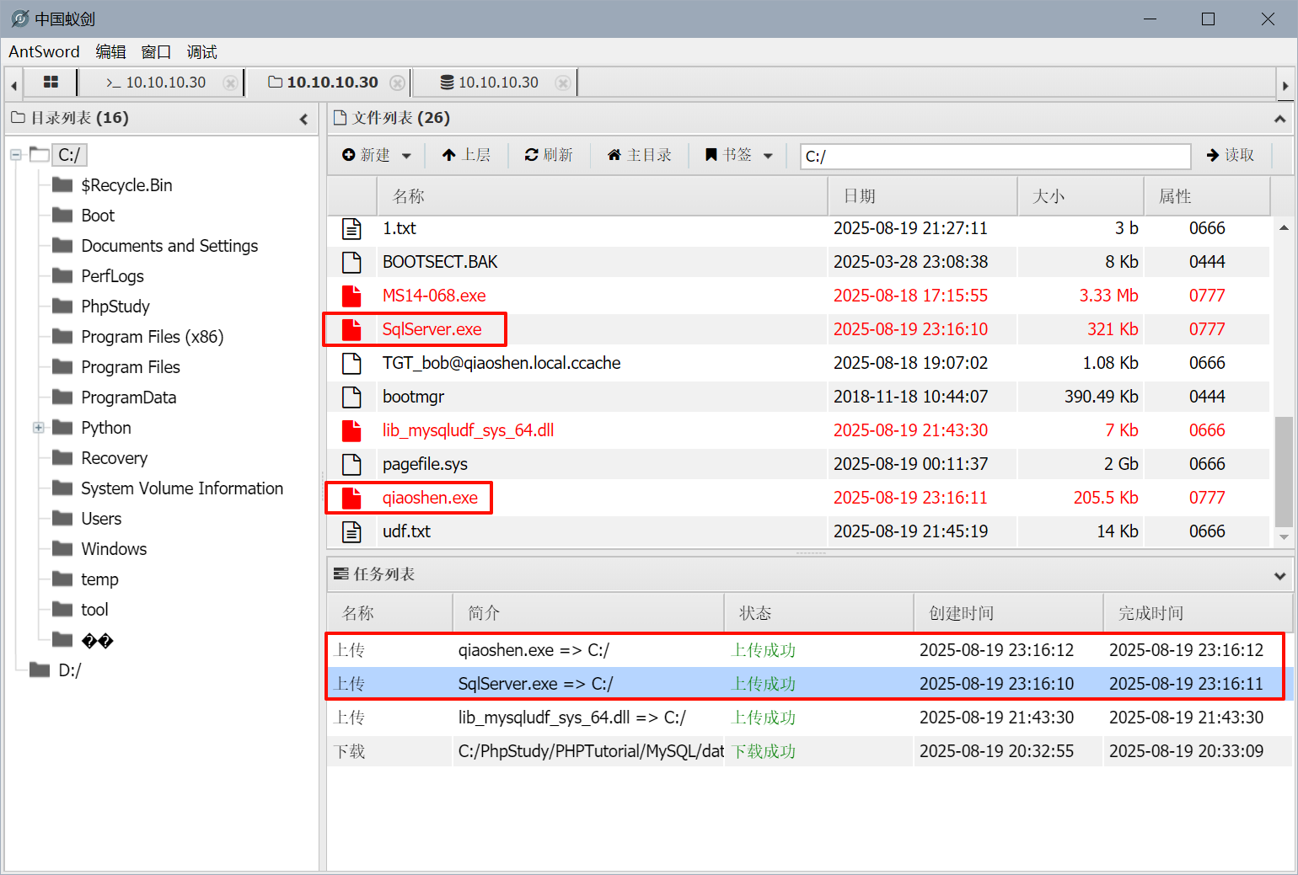The image size is (1298, 875).
Task: Open the 新建 dropdown menu
Action: [377, 155]
